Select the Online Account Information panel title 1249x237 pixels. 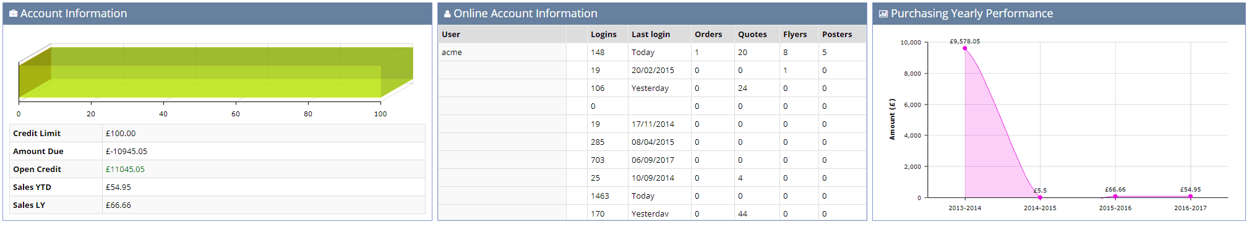tap(525, 14)
